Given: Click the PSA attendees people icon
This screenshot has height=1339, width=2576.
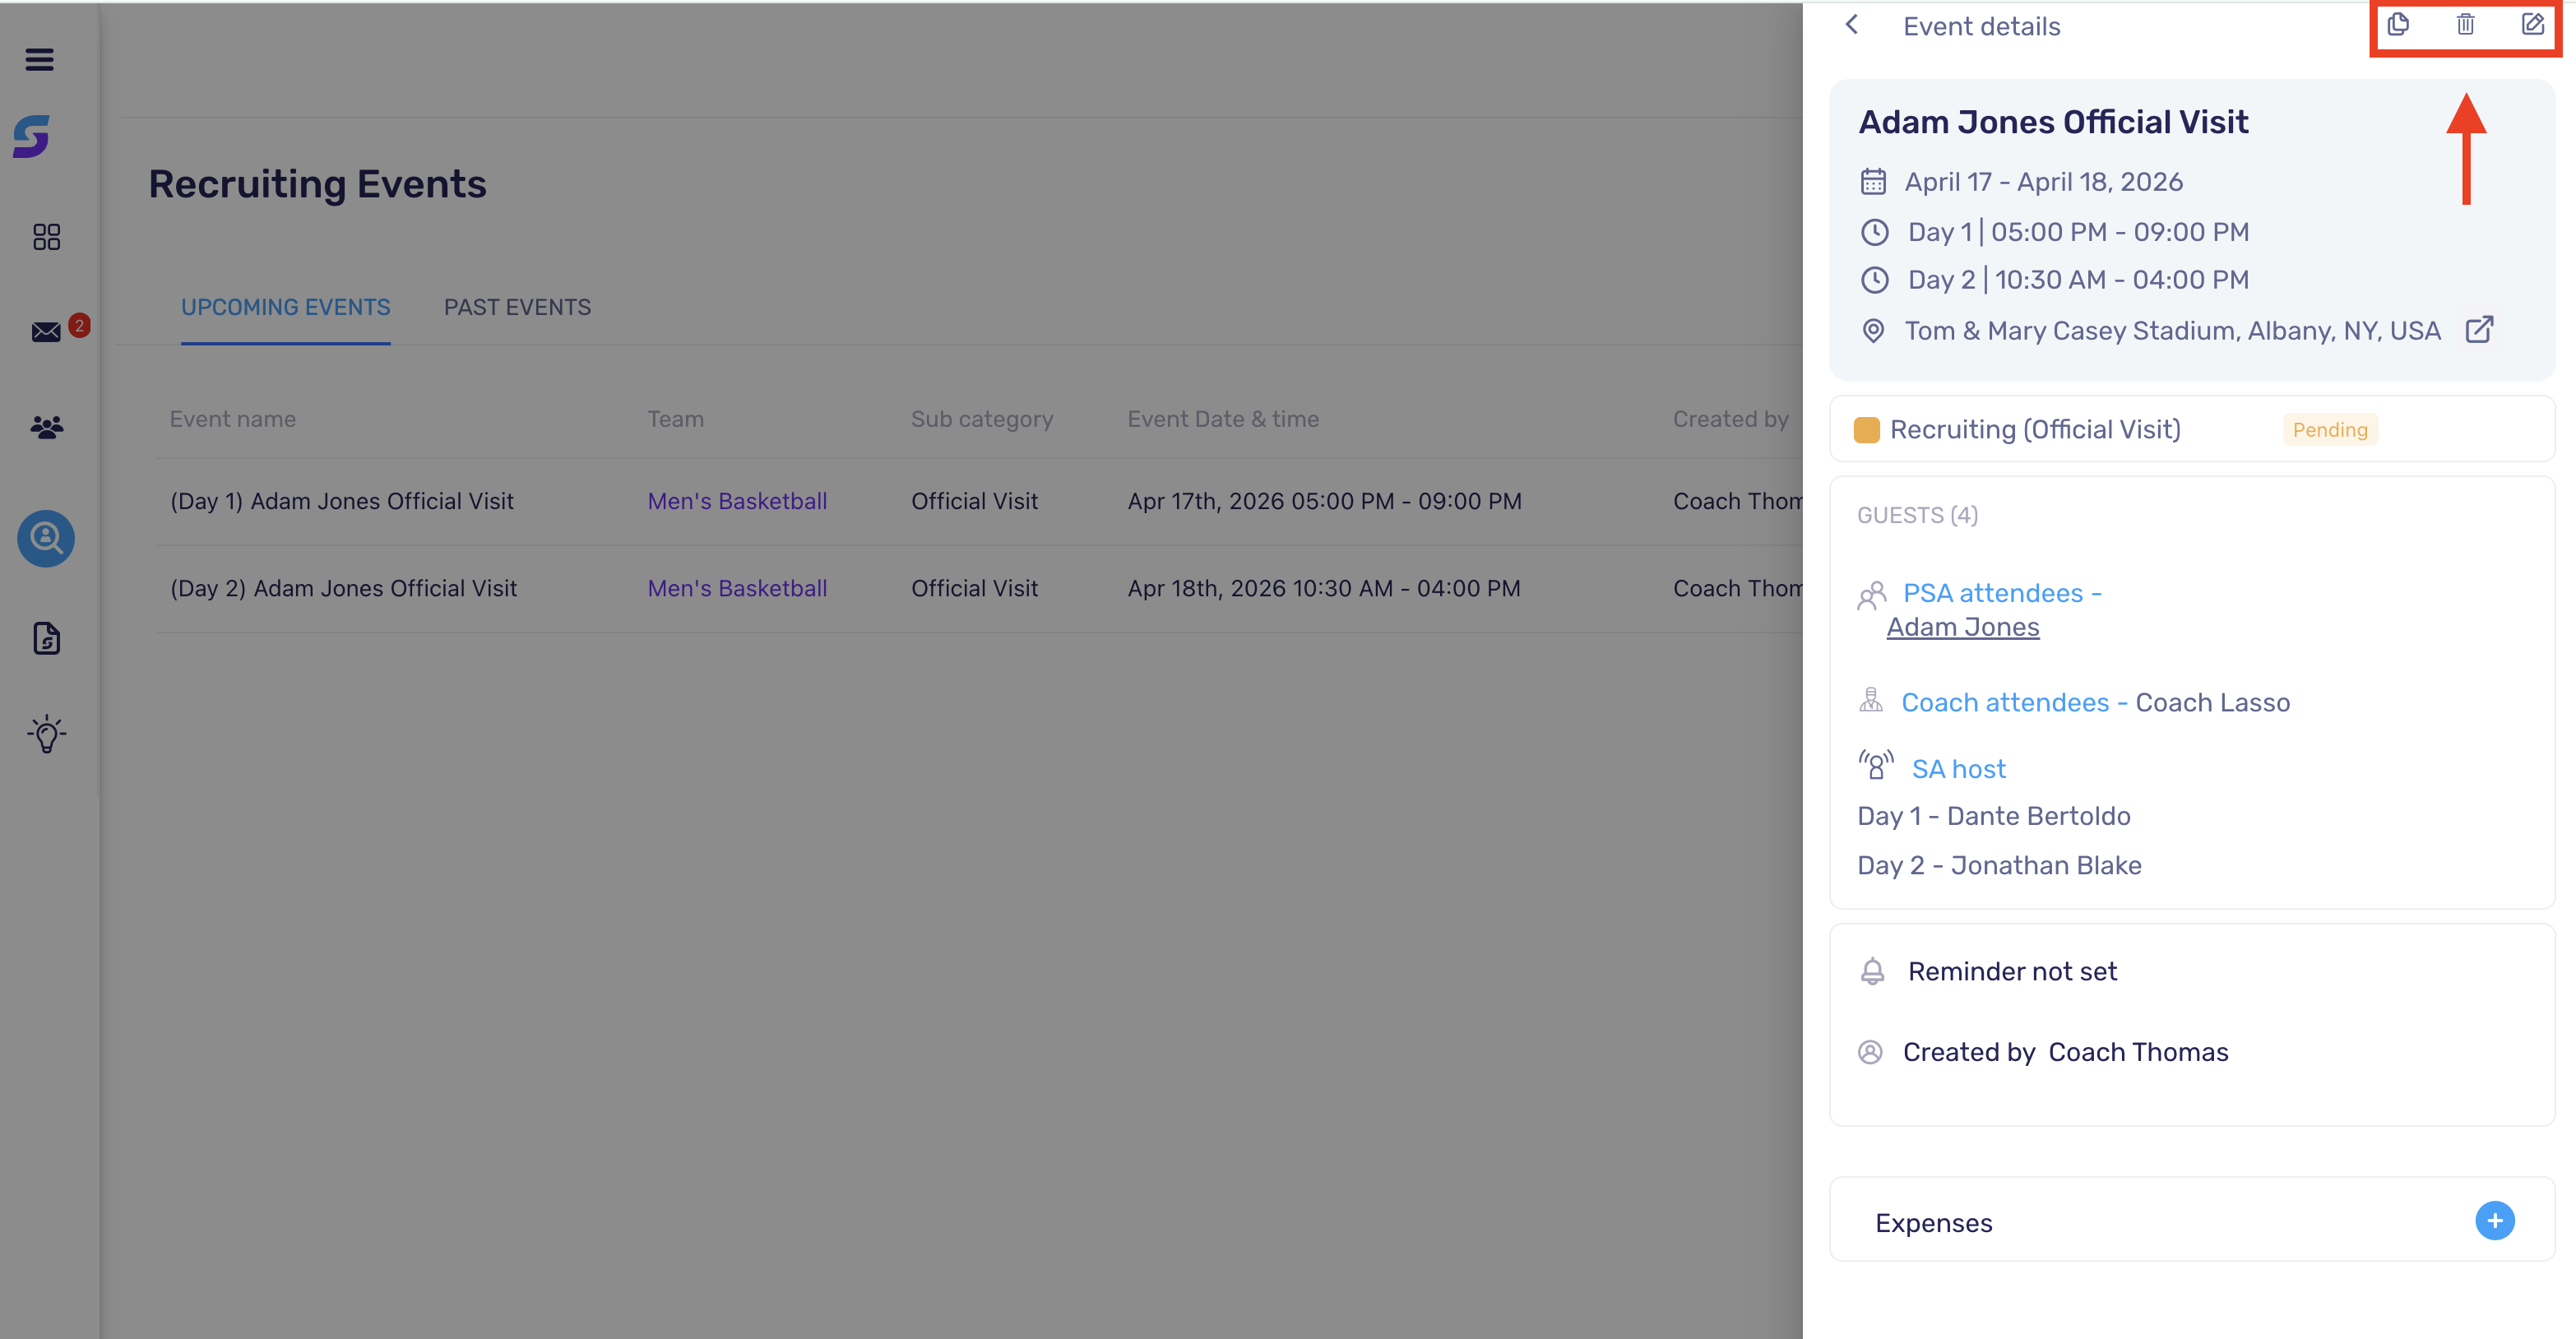Looking at the screenshot, I should click(x=1871, y=596).
